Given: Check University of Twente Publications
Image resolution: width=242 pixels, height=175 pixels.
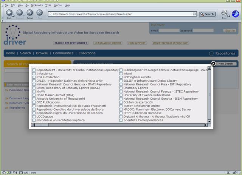Looking at the screenshot, I should [121, 95].
